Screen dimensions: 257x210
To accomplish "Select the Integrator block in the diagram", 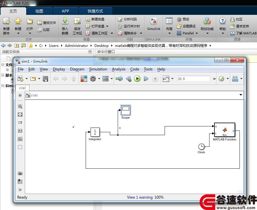I will coord(95,132).
